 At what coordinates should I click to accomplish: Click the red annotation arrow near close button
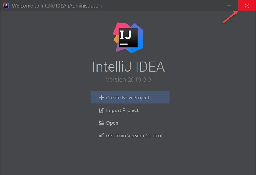[x=230, y=16]
